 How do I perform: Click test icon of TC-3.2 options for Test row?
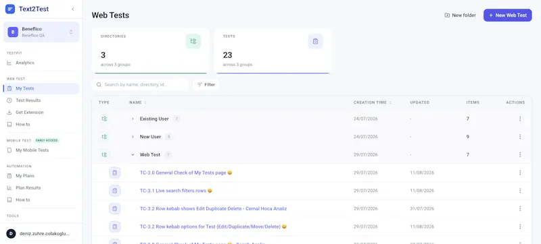(115, 226)
